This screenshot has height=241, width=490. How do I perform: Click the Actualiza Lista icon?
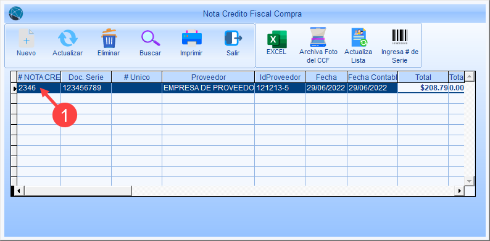[x=359, y=37]
